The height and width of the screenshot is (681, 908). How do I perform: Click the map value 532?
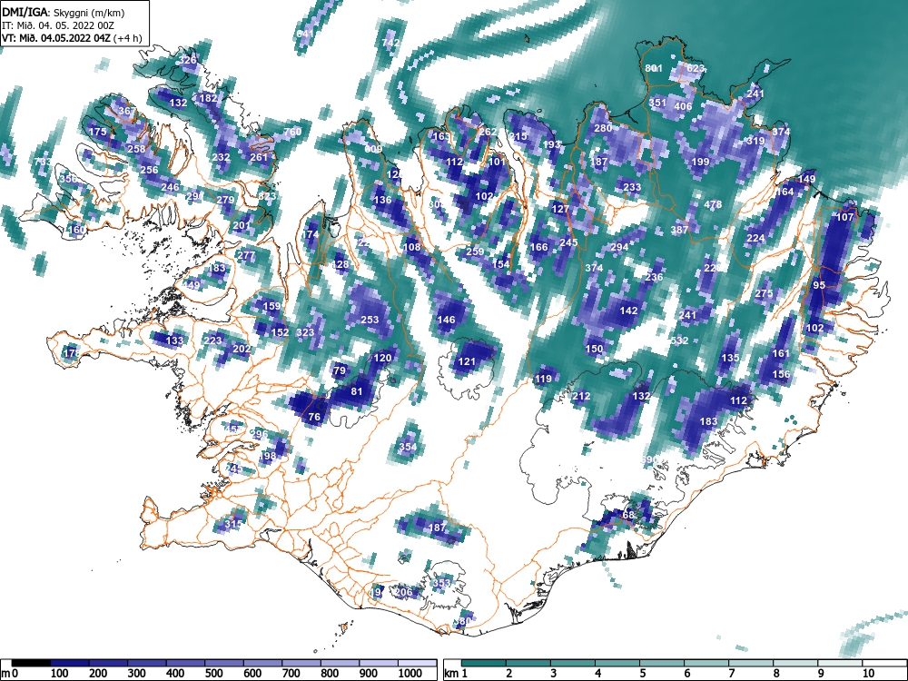click(679, 340)
